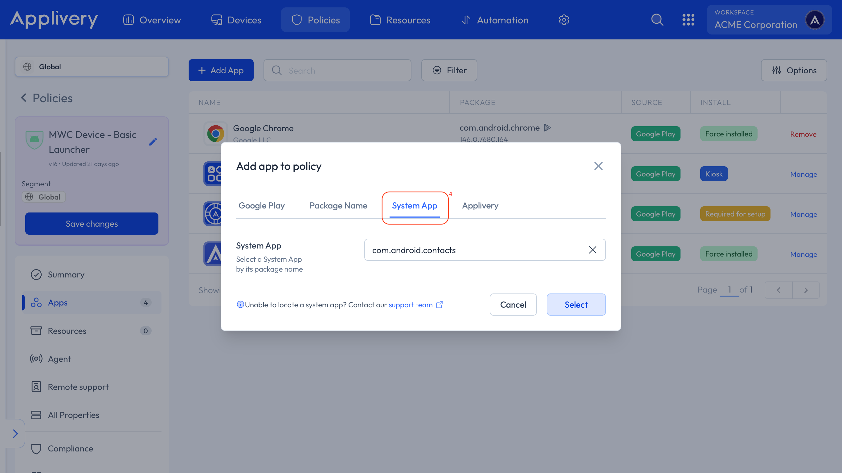Click the Select button in the dialog
The height and width of the screenshot is (473, 842).
(x=576, y=305)
